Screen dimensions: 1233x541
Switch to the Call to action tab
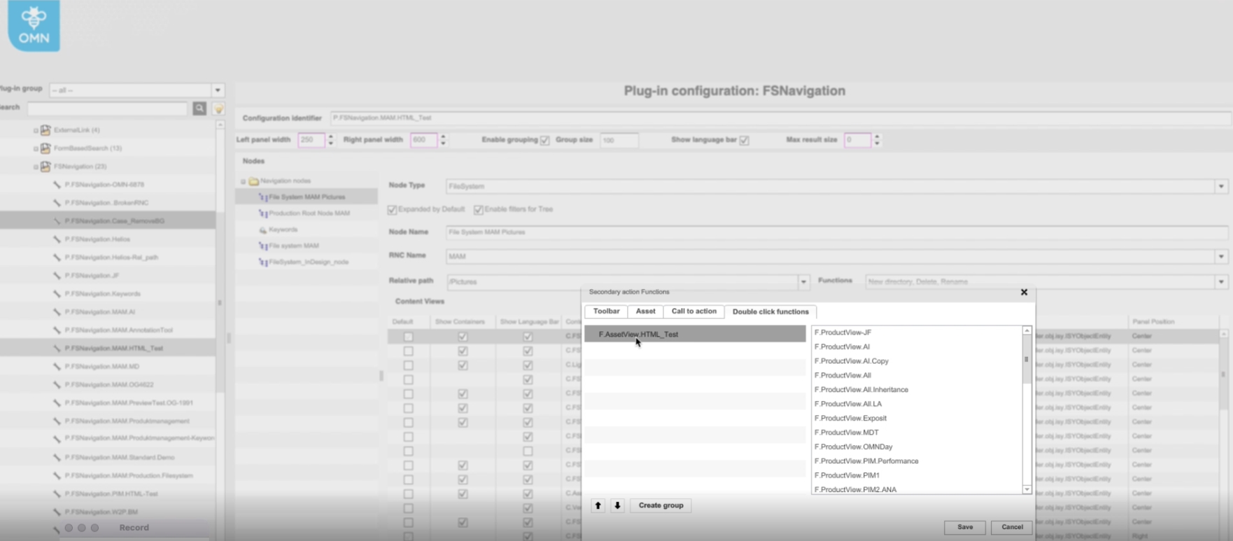[693, 311]
